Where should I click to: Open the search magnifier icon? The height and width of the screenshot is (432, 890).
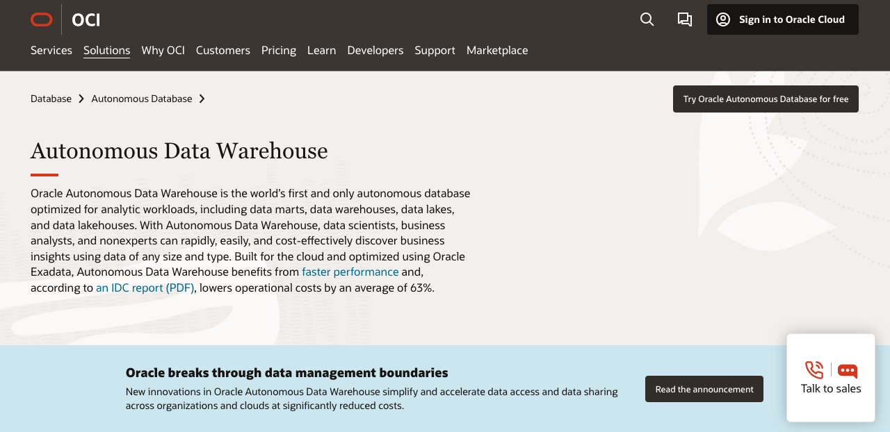point(647,19)
